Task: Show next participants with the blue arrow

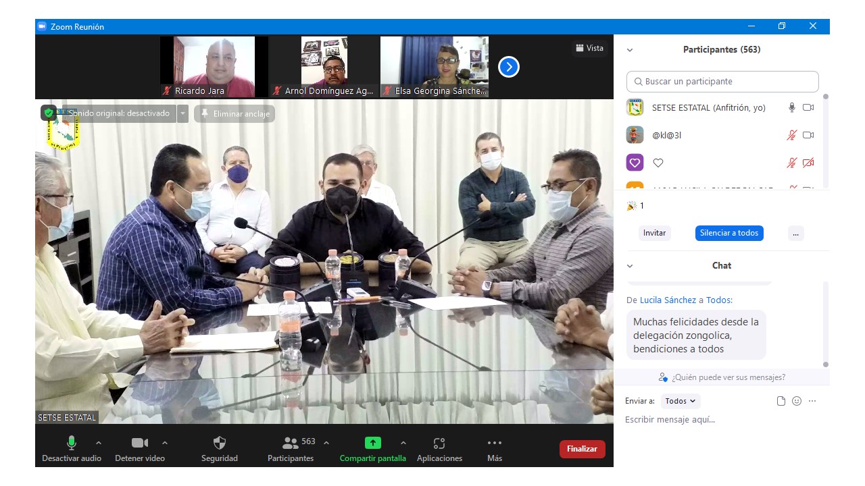Action: (509, 67)
